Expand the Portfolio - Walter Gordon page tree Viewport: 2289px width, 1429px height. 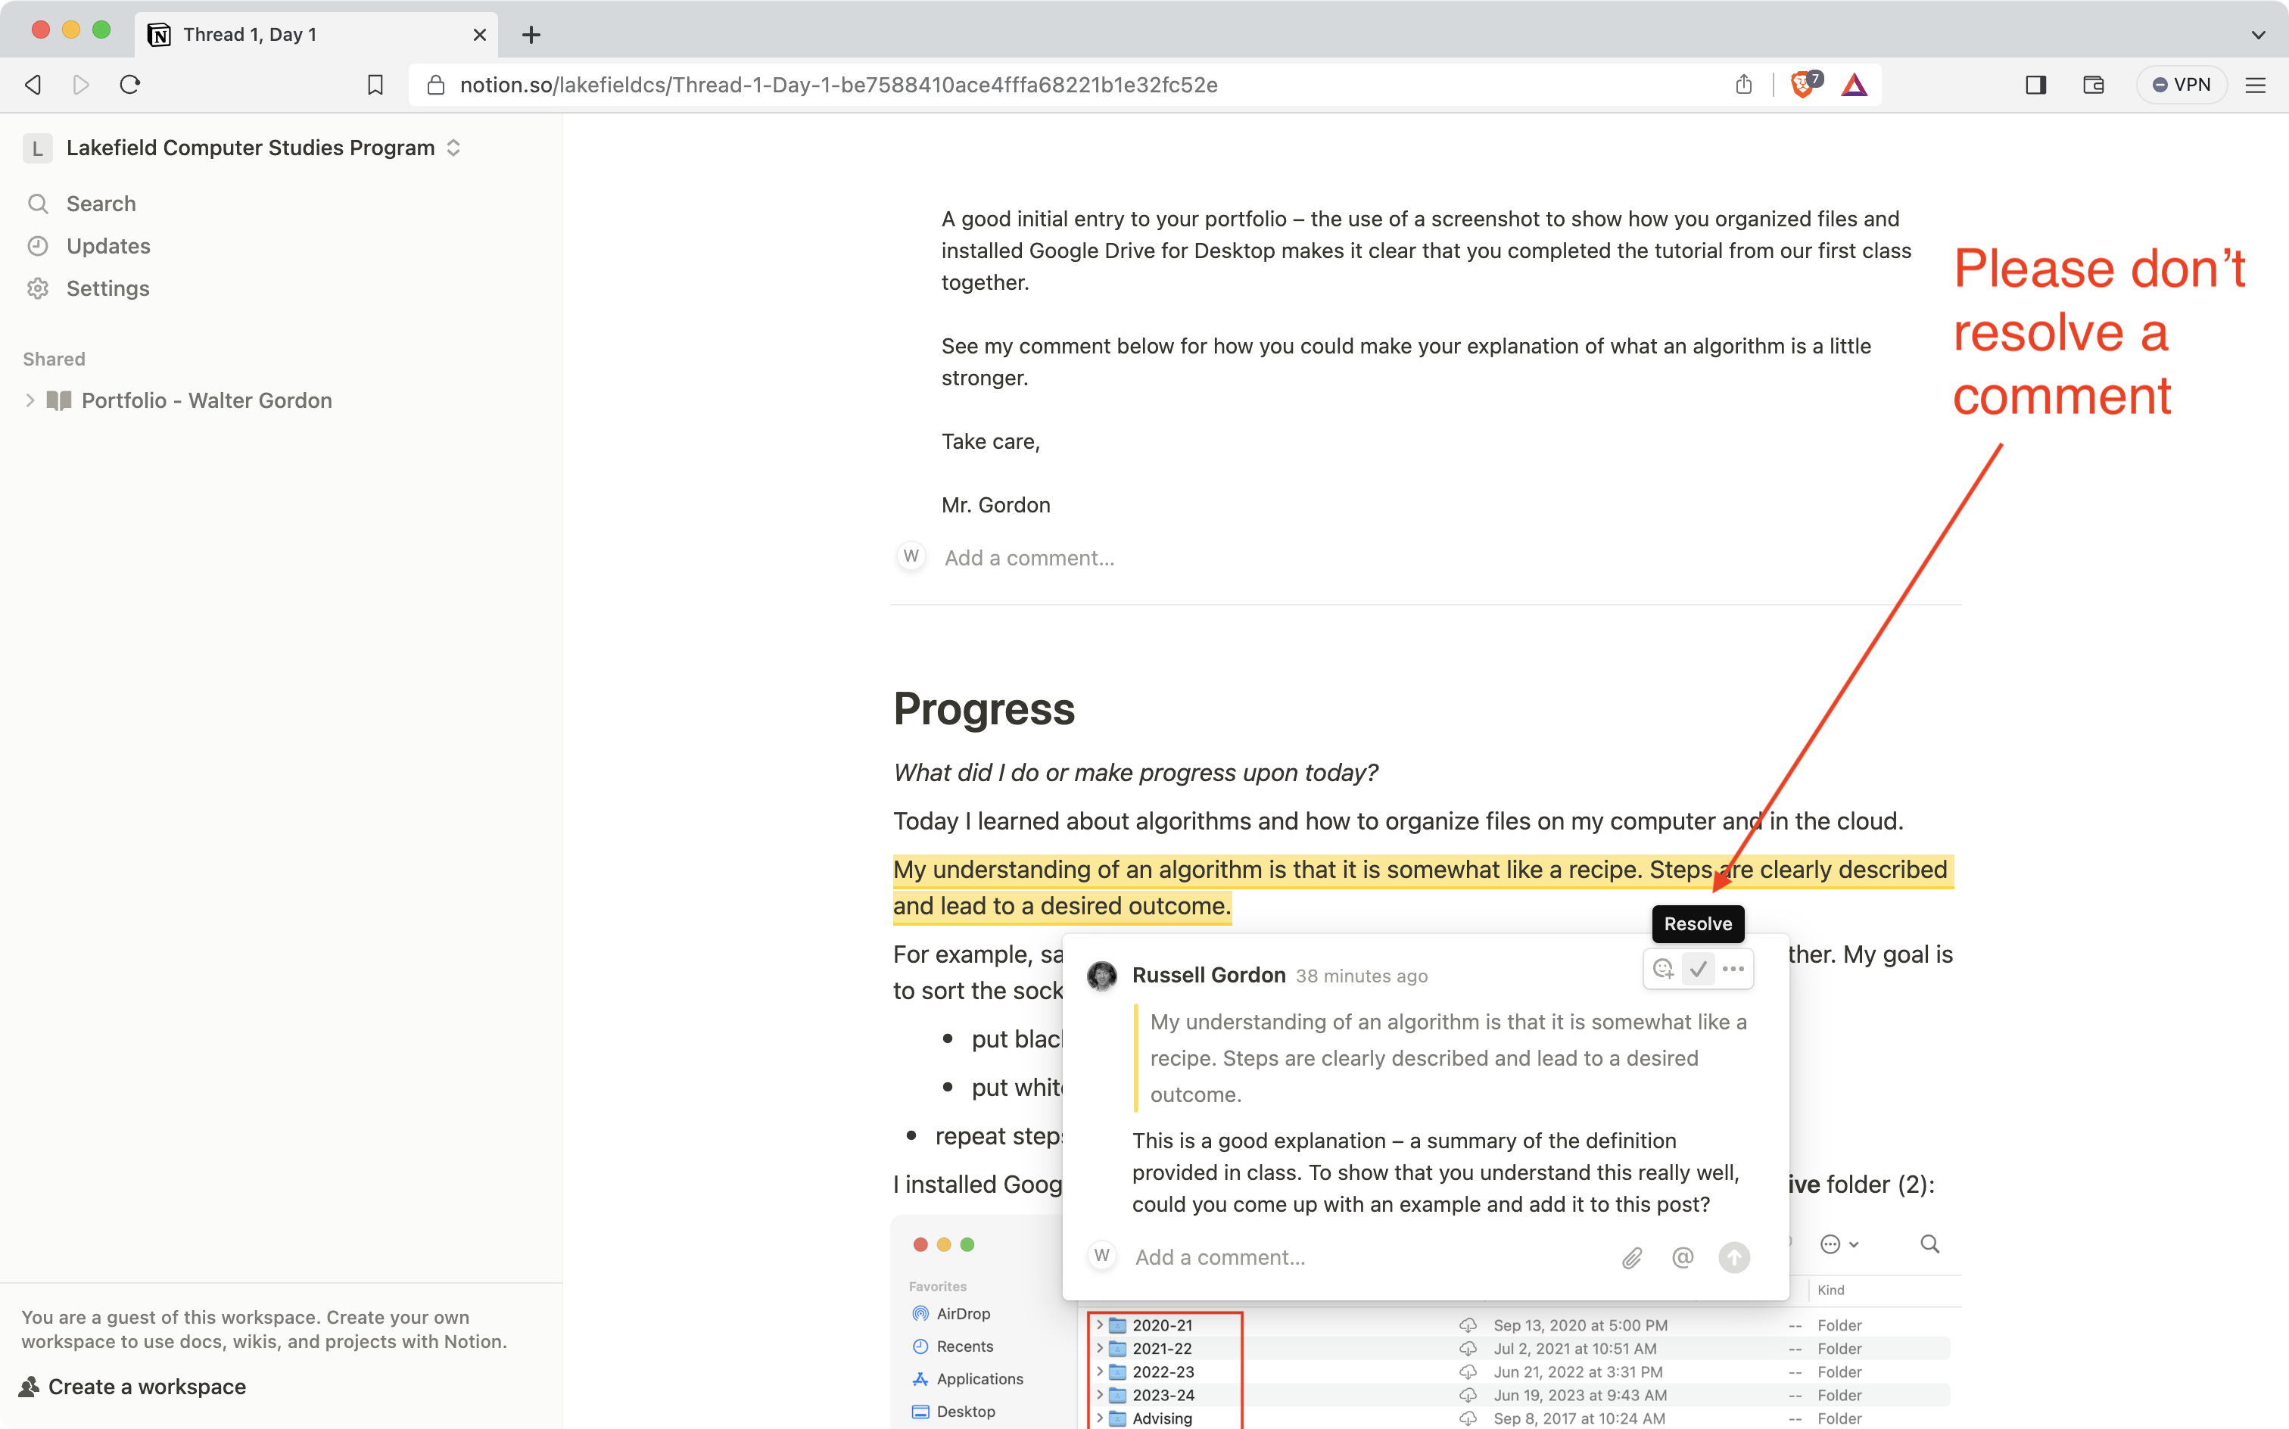coord(30,400)
